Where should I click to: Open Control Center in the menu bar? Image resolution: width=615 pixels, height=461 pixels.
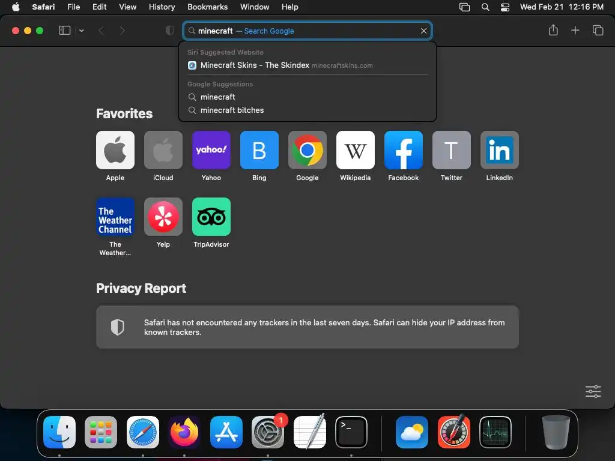pyautogui.click(x=505, y=7)
